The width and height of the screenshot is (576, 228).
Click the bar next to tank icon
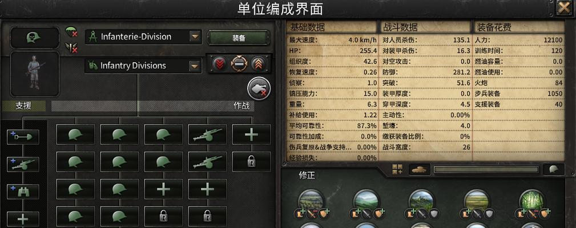point(486,169)
